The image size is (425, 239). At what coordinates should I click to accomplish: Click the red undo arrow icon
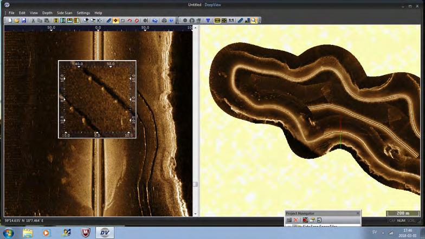(x=130, y=21)
